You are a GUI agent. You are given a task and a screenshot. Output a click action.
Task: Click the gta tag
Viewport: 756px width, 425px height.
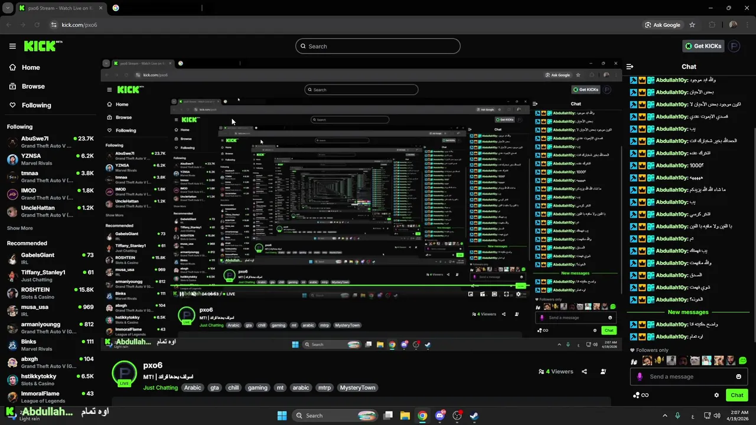click(214, 388)
